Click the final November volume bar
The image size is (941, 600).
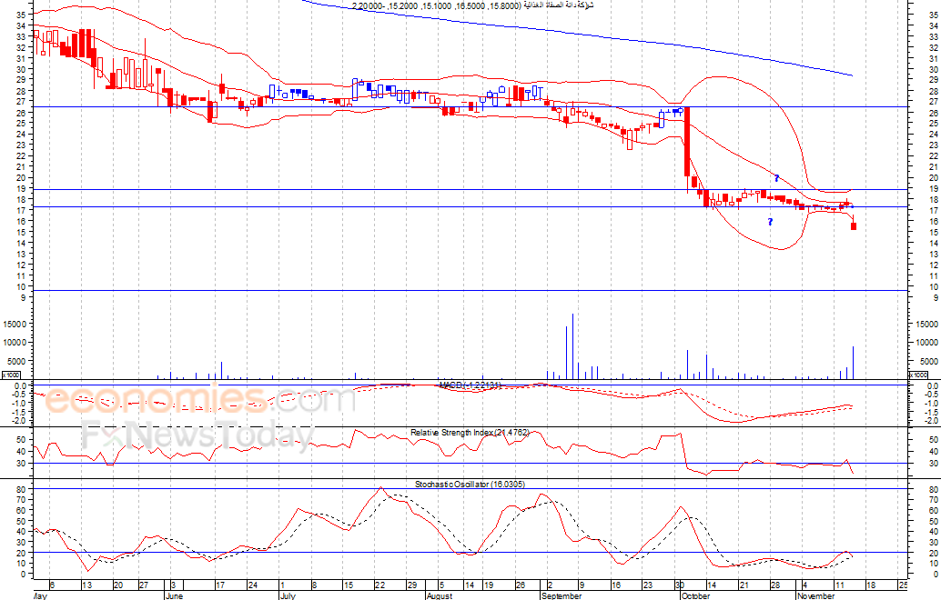853,362
